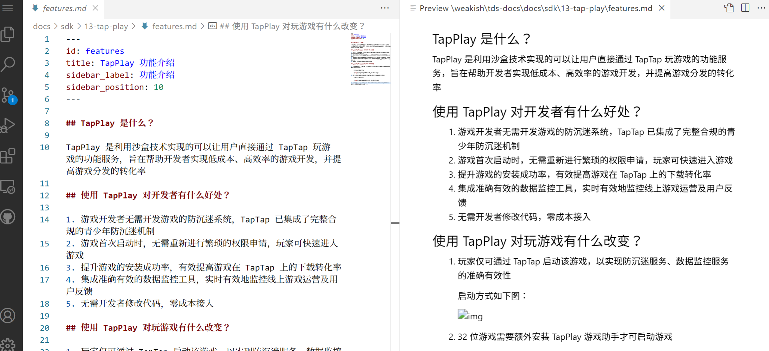This screenshot has height=351, width=769.
Task: Click the preview icon on the Preview tab
Action: (x=413, y=8)
